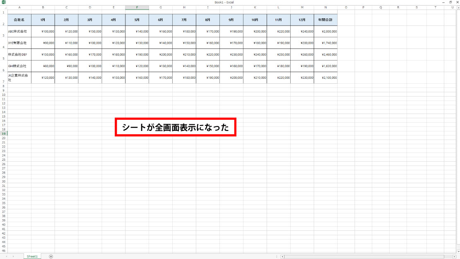Select XYZ有限会社's 1月 value ¥90,000
The width and height of the screenshot is (460, 259).
(43, 43)
